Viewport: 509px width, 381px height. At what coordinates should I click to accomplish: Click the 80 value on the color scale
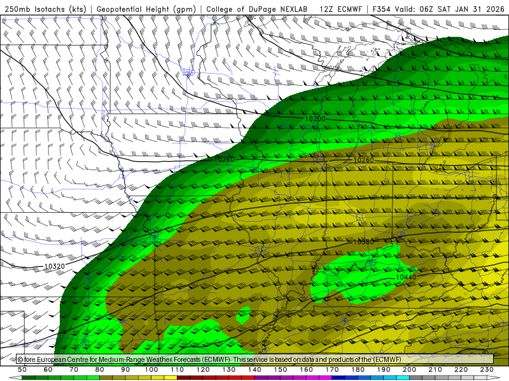pos(100,370)
